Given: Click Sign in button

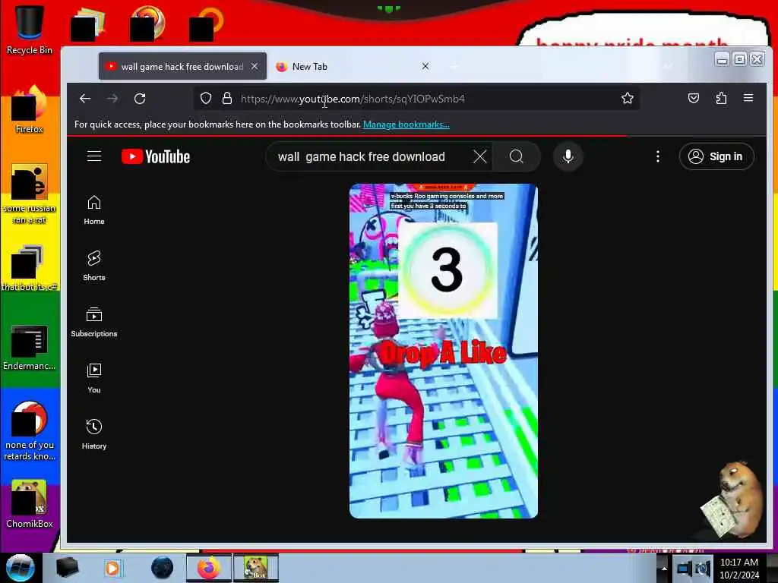Looking at the screenshot, I should point(716,156).
